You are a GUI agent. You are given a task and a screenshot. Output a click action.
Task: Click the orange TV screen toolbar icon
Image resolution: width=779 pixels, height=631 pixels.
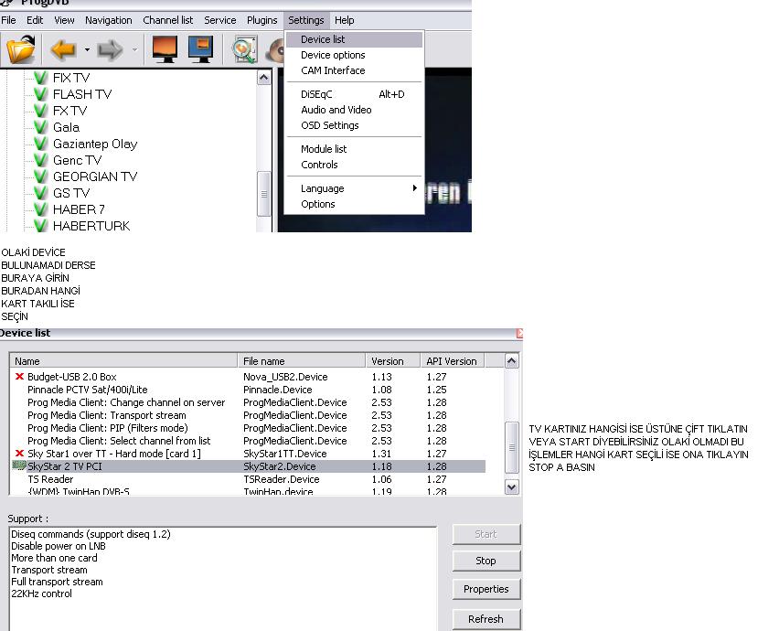tap(165, 49)
